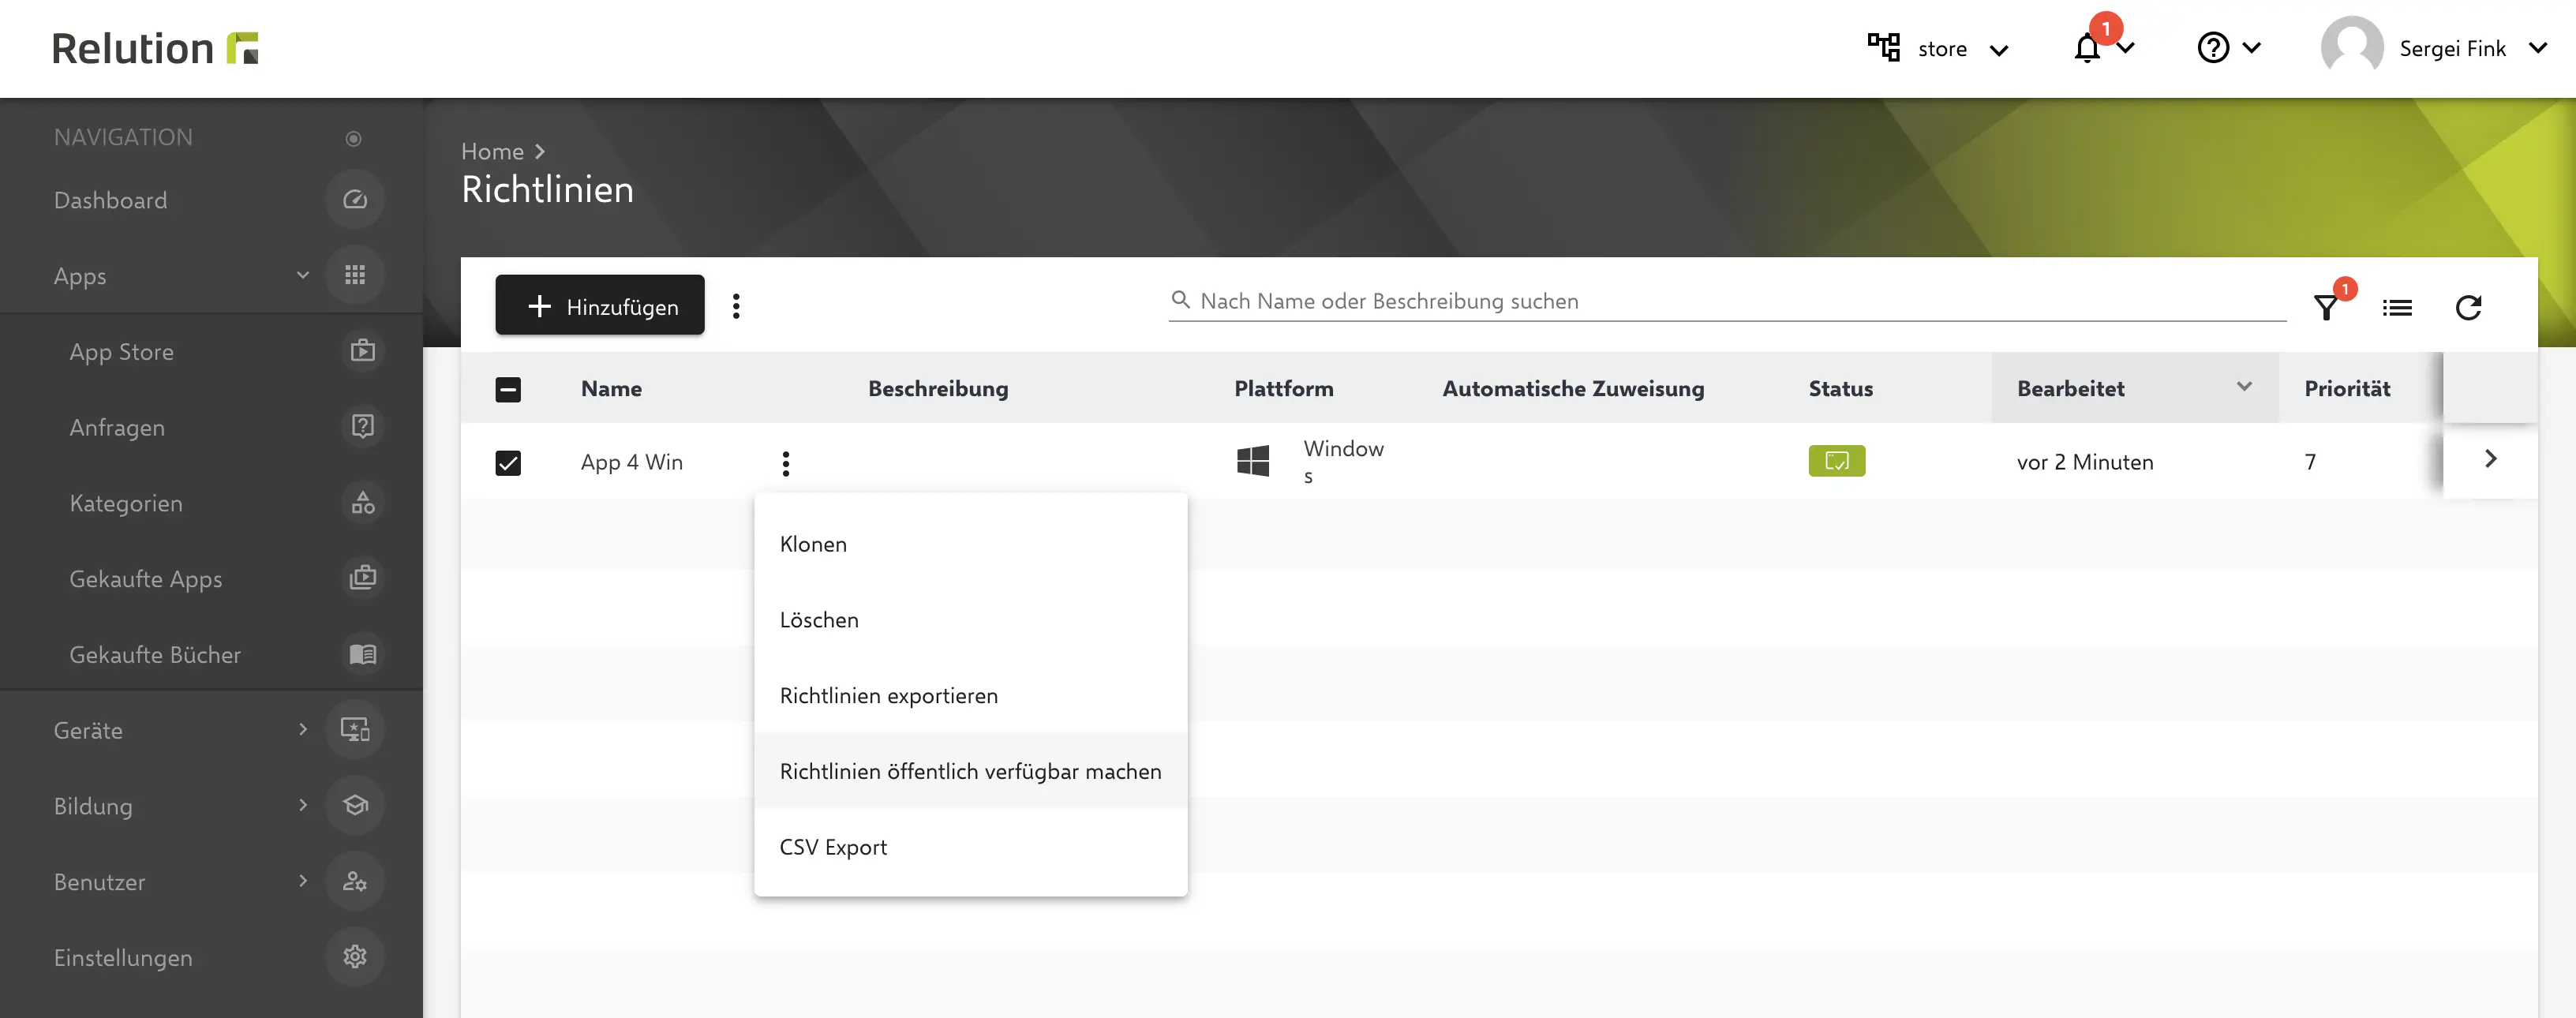This screenshot has height=1018, width=2576.
Task: Click the Home breadcrumb link
Action: [492, 151]
